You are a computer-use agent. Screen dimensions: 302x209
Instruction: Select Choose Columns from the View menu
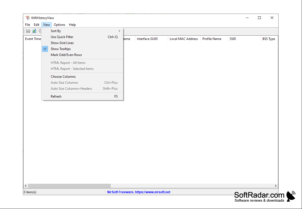82,77
